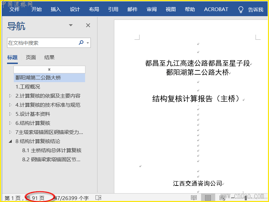Click the title 结构复核计算报告（主桥）

(x=197, y=99)
